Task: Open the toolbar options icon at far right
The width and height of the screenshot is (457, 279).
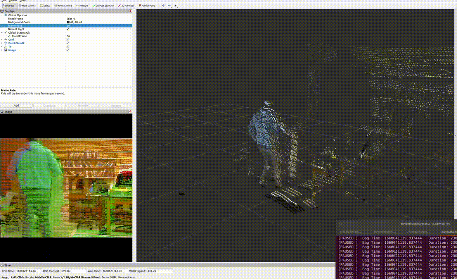Action: [175, 5]
